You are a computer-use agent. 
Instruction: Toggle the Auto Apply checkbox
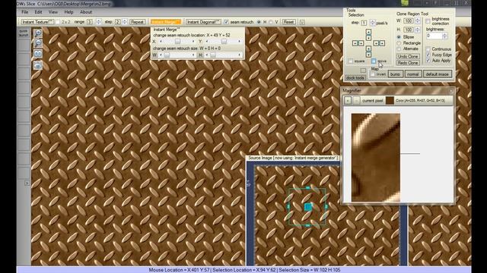pyautogui.click(x=428, y=61)
